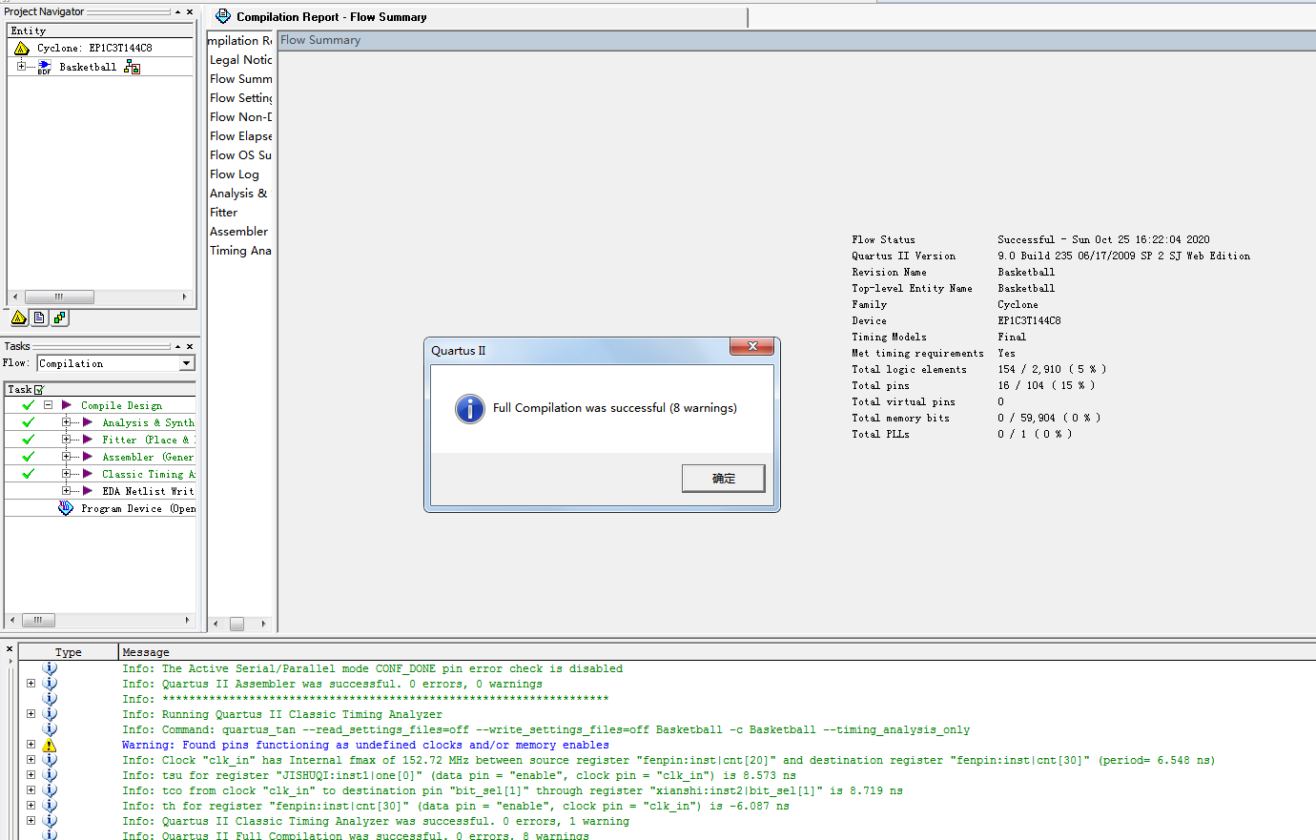
Task: Expand the Basketball entity tree node
Action: [x=21, y=66]
